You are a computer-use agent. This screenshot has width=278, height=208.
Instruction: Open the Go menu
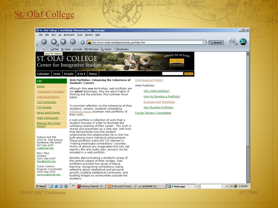pos(60,35)
